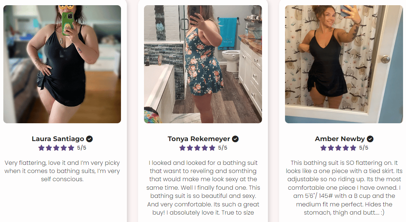Click the fifth star under Tonya Rekemeyer
Screen dimensions: 406x222
click(212, 148)
